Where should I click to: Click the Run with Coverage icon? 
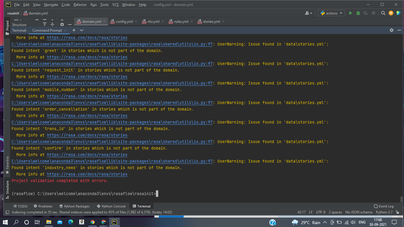pyautogui.click(x=366, y=13)
